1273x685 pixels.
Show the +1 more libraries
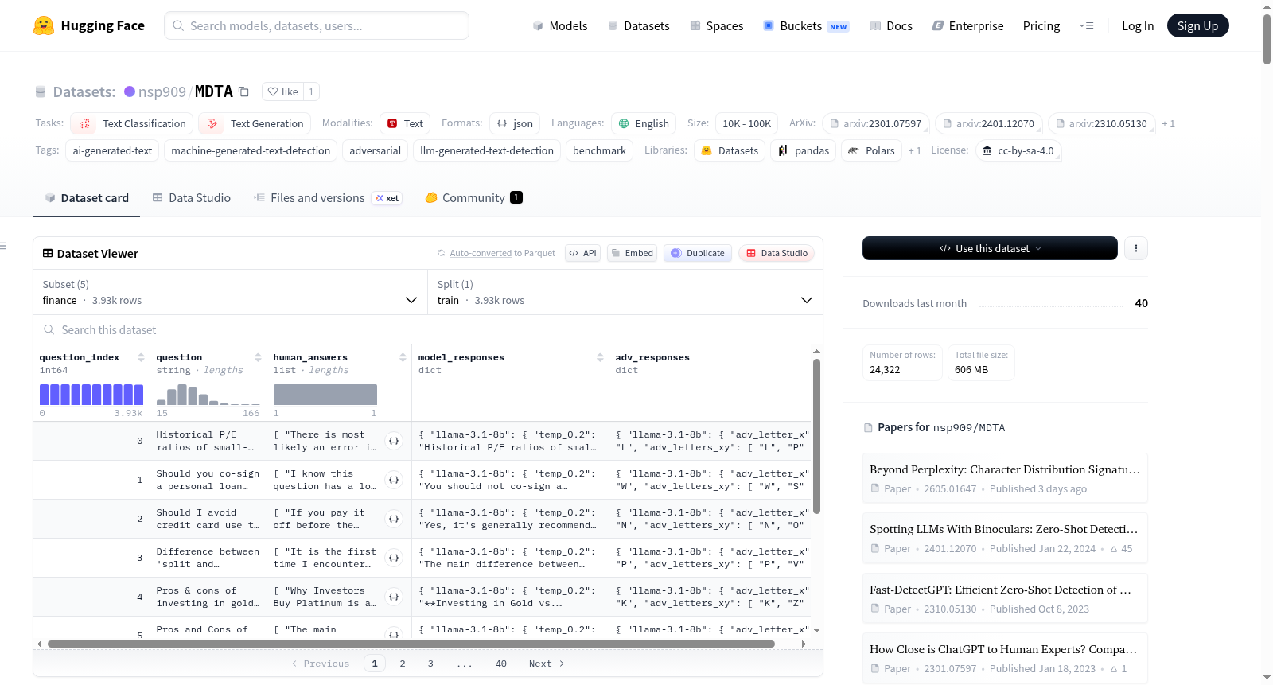[x=914, y=150]
